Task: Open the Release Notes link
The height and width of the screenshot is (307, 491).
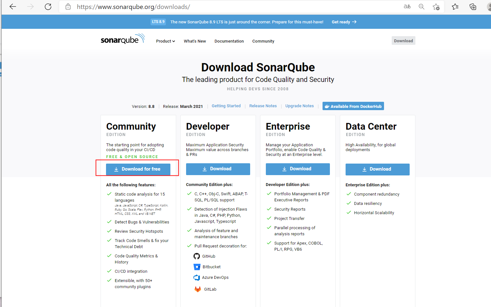Action: point(263,106)
